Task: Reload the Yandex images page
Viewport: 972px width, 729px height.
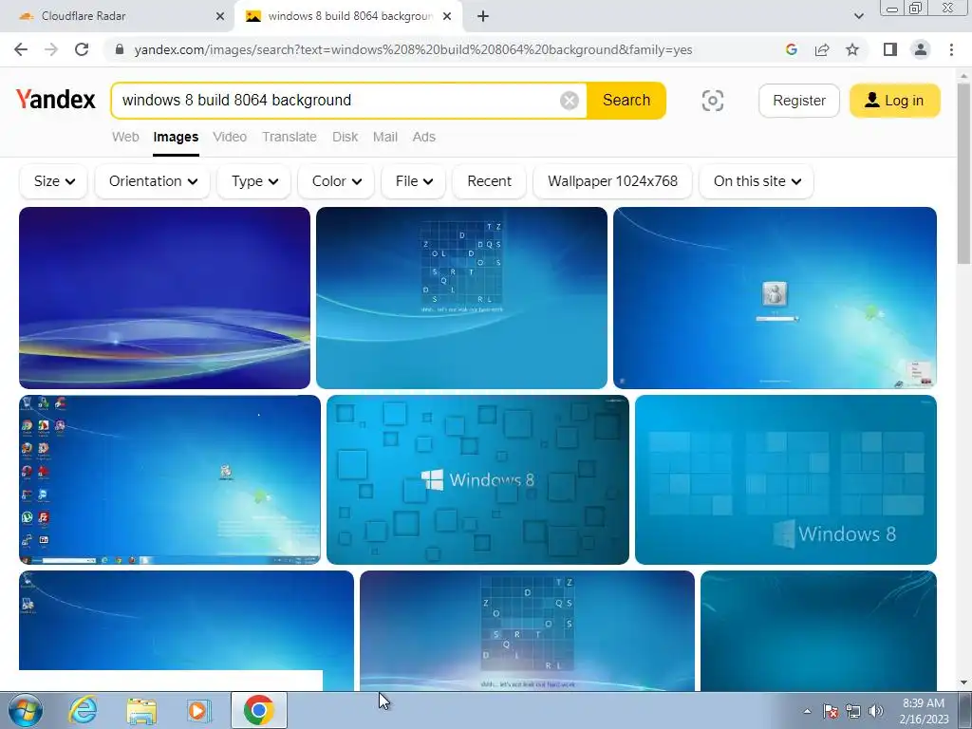Action: pos(82,49)
